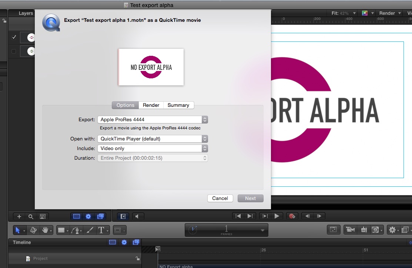Viewport: 412px width, 268px height.
Task: Enable the second layer's checkbox
Action: tap(14, 51)
